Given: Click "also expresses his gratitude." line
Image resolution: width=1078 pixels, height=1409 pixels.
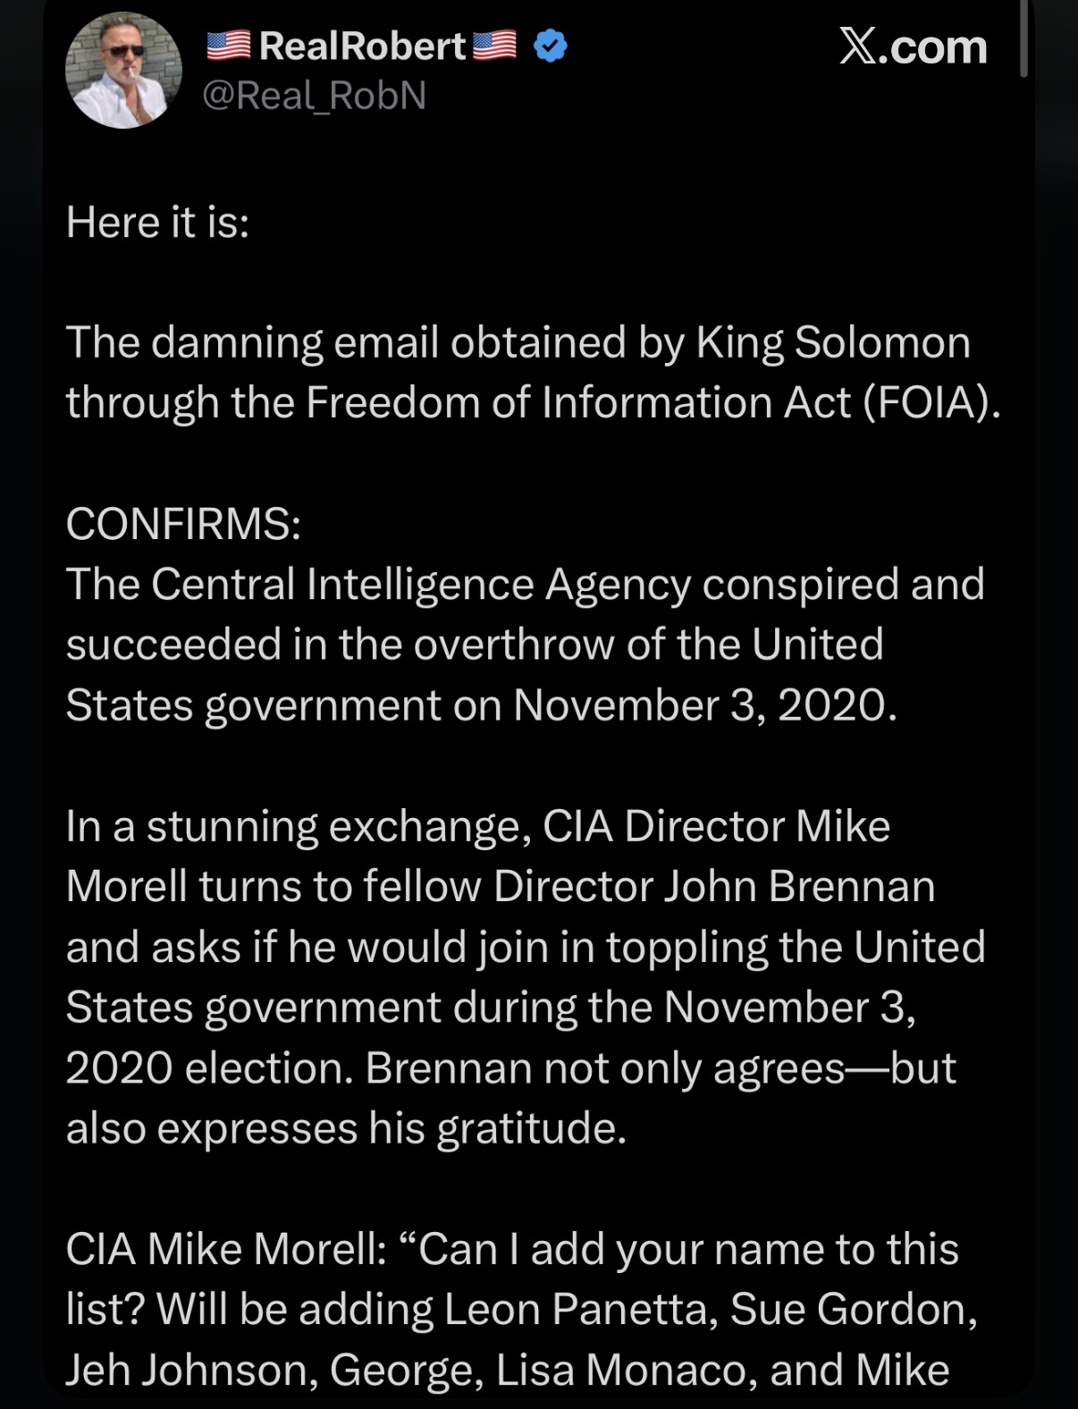Looking at the screenshot, I should coord(346,1127).
